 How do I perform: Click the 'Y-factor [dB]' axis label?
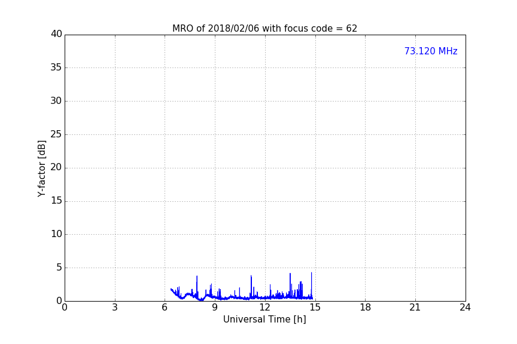pyautogui.click(x=41, y=168)
